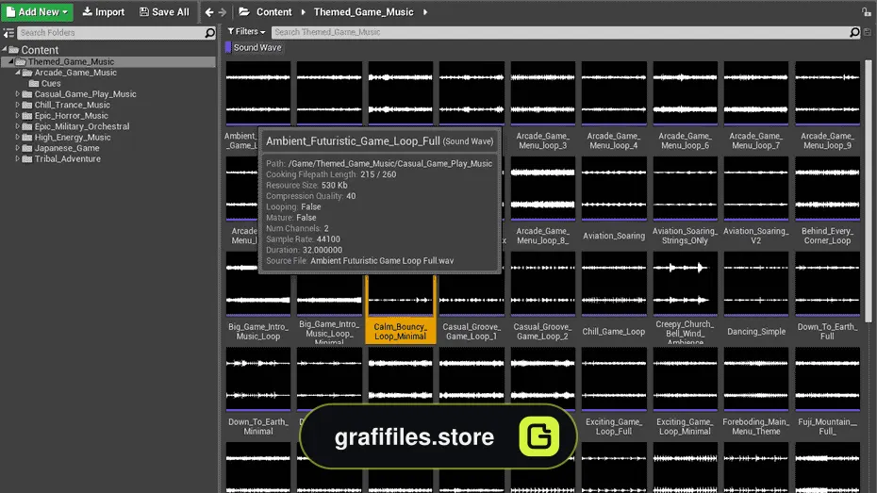Image resolution: width=877 pixels, height=493 pixels.
Task: Select Arcade_Game_Menu_loop_6 sound wave
Action: (x=686, y=107)
